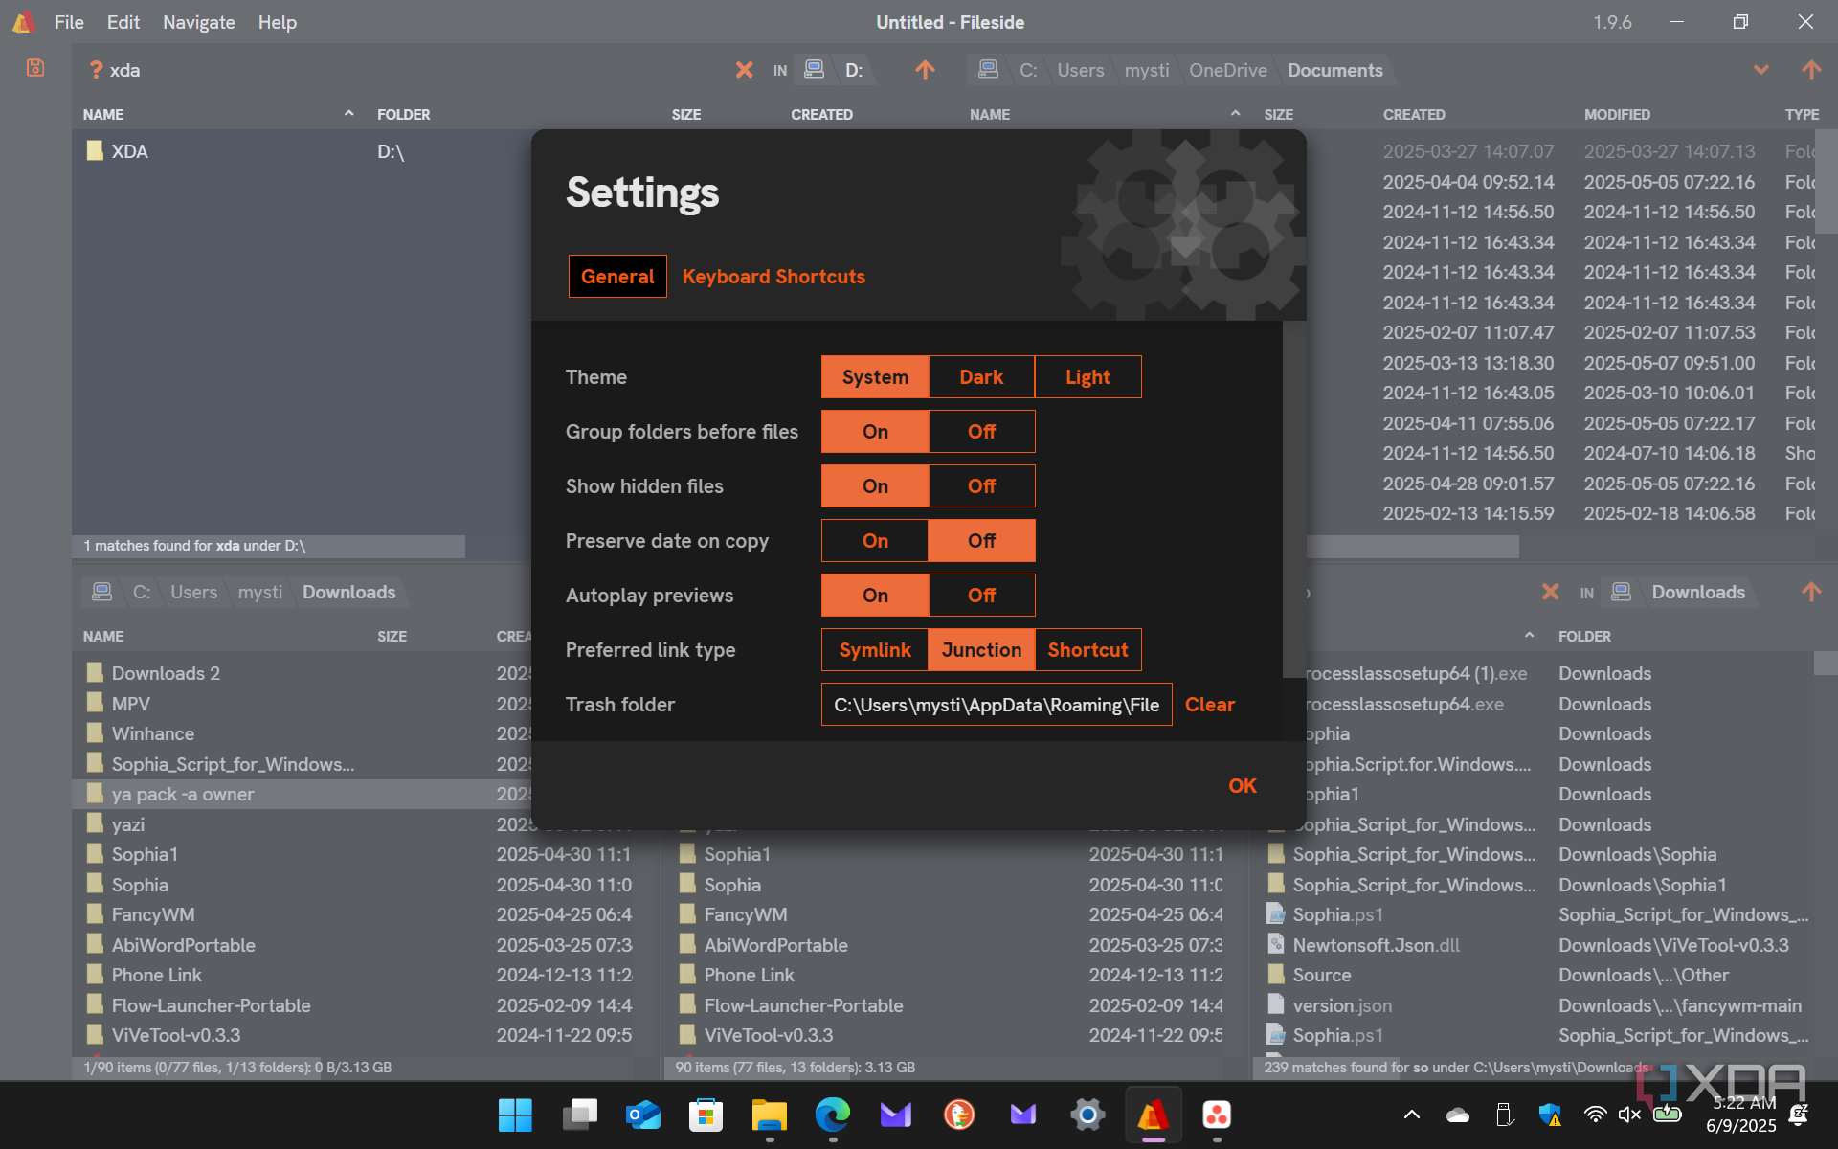
Task: Select Shortcut as preferred link type
Action: coord(1087,650)
